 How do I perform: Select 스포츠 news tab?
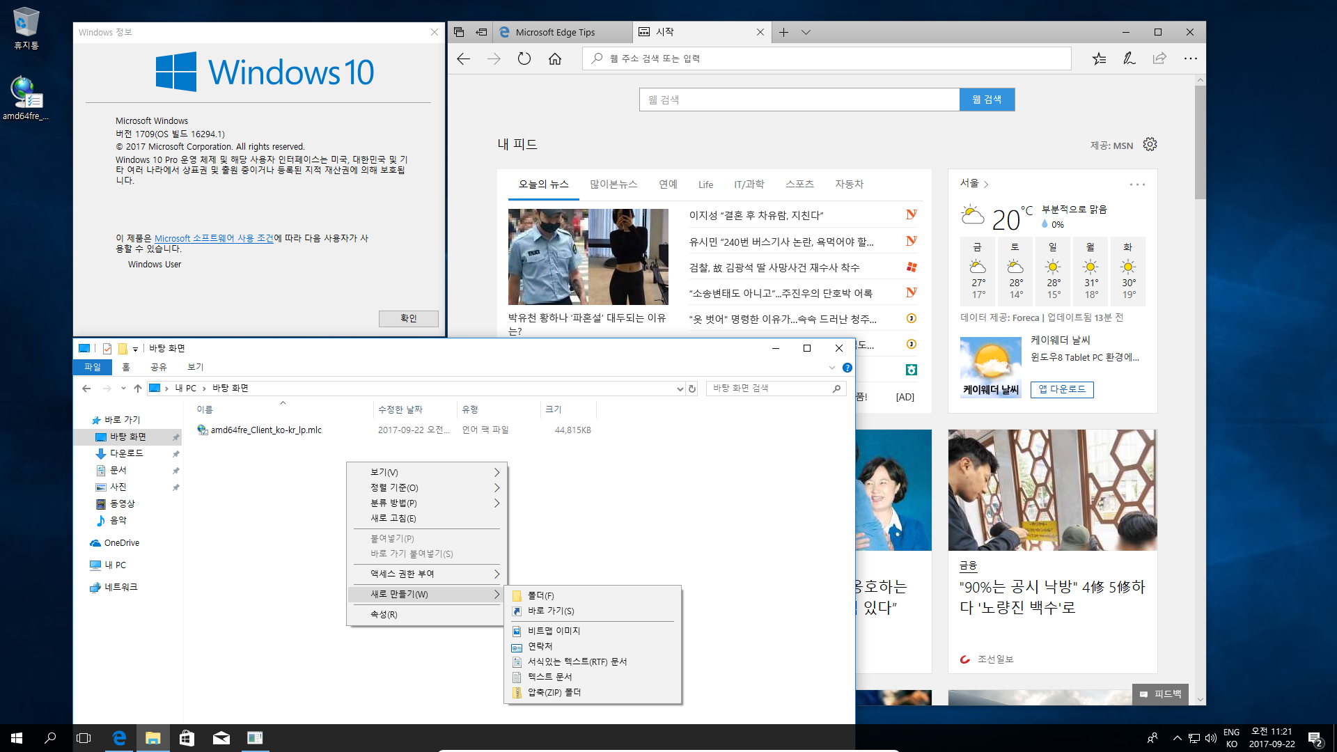tap(799, 184)
